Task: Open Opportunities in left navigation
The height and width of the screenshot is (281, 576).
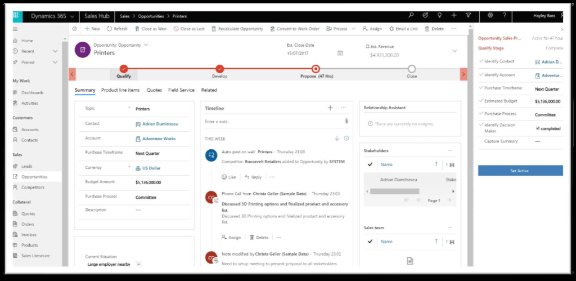Action: coord(34,177)
